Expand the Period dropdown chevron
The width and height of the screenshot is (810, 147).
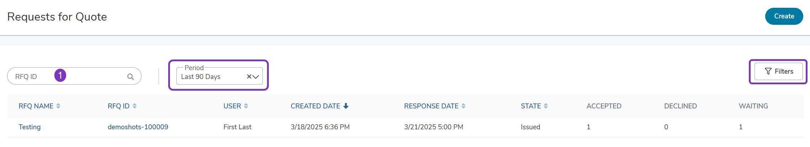[x=256, y=77]
